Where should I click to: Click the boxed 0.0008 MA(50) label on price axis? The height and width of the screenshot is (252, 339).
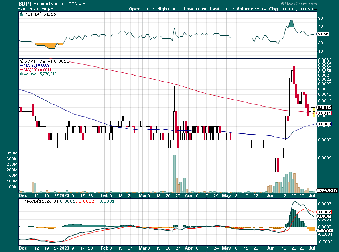324,124
